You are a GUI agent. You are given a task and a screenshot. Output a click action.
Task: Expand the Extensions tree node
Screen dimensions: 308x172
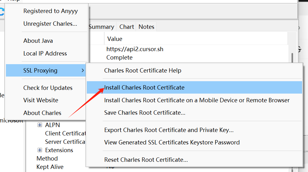[x=40, y=150]
